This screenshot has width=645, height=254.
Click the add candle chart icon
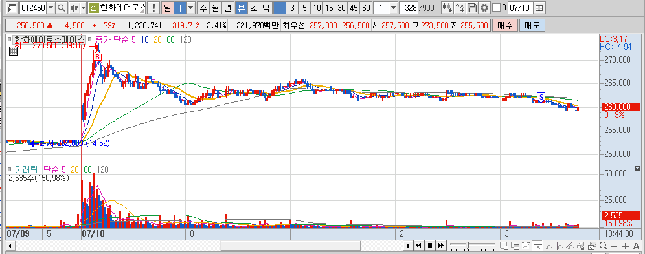click(447, 7)
